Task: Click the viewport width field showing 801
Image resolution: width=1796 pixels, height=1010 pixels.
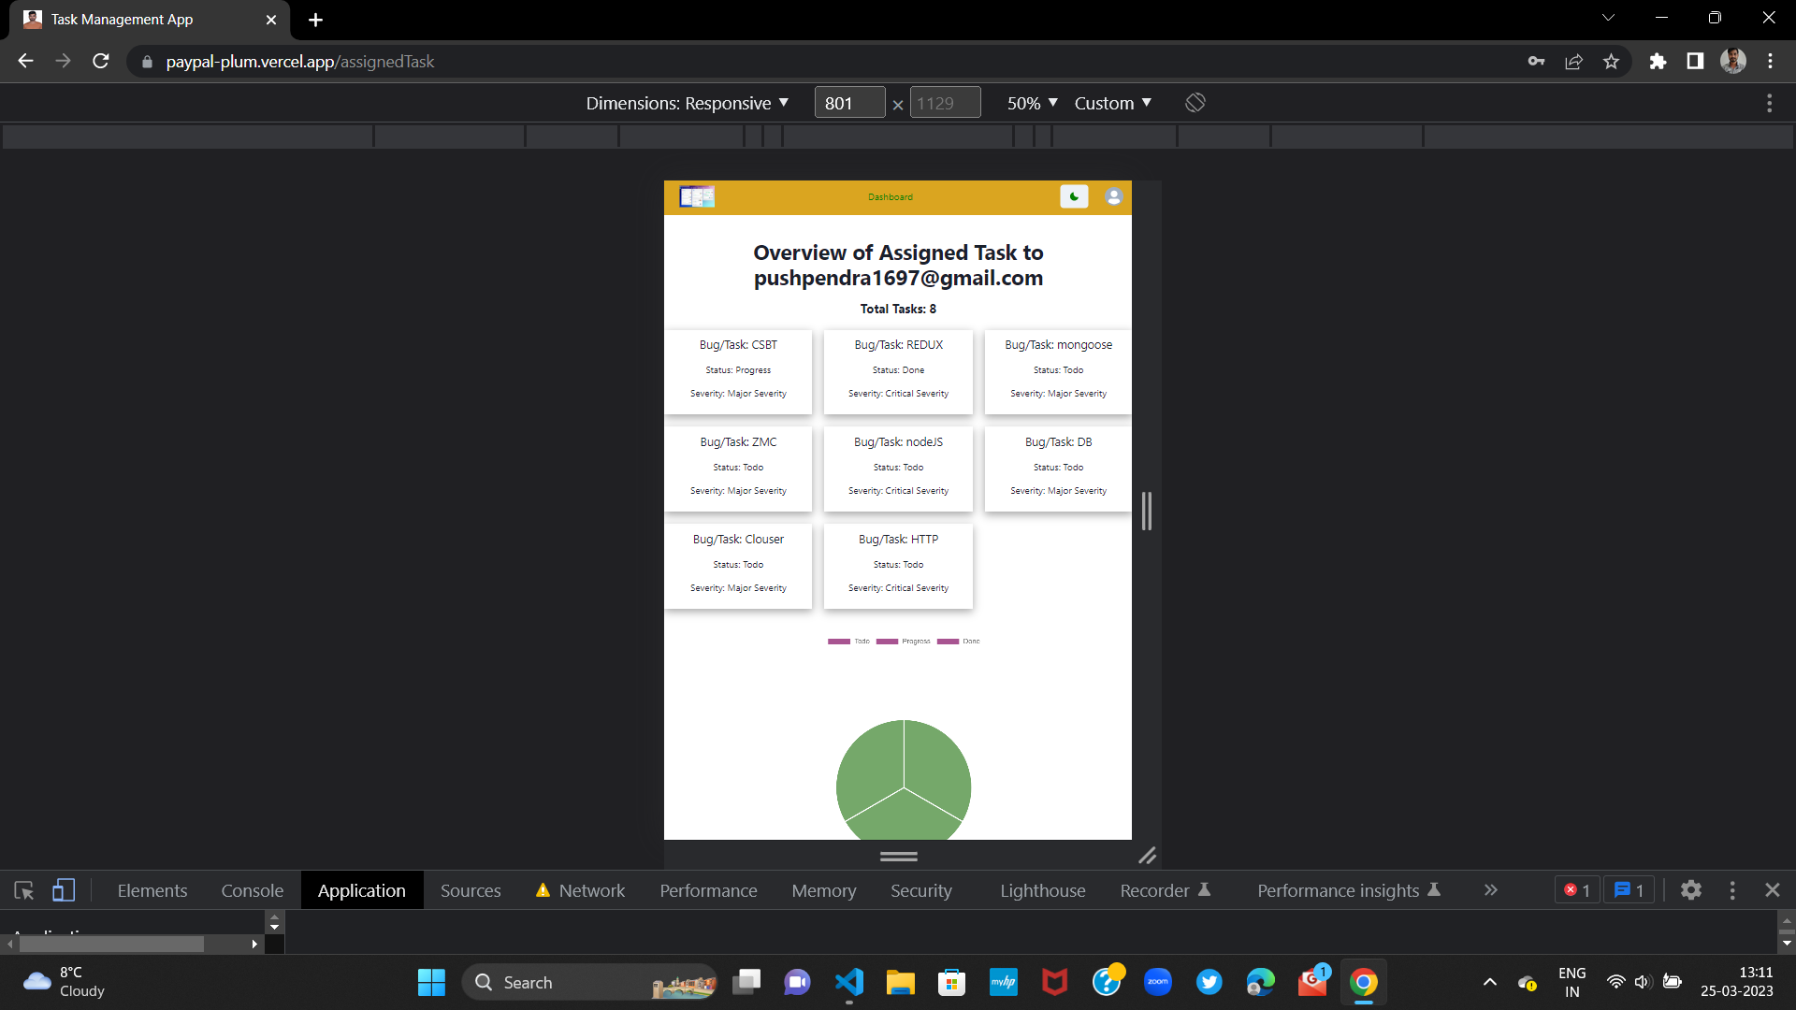Action: coord(848,103)
